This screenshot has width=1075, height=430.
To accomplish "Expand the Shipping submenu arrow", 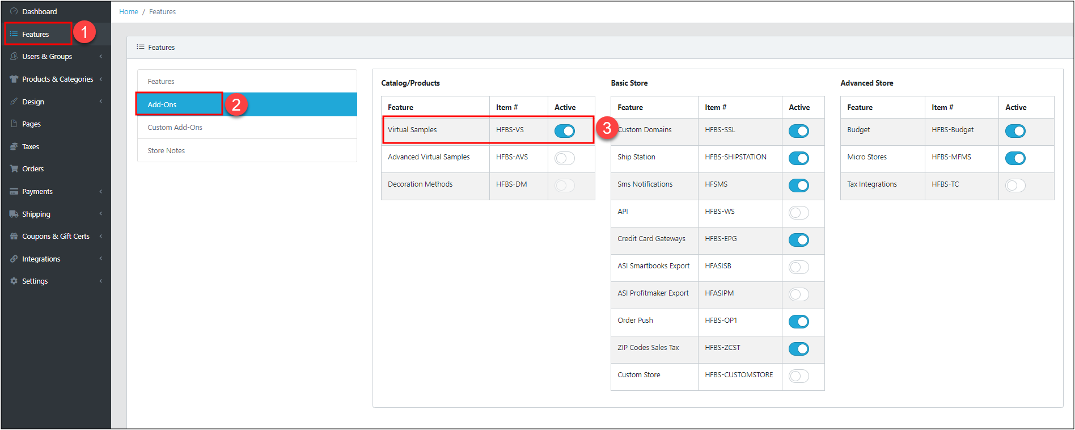I will 101,214.
